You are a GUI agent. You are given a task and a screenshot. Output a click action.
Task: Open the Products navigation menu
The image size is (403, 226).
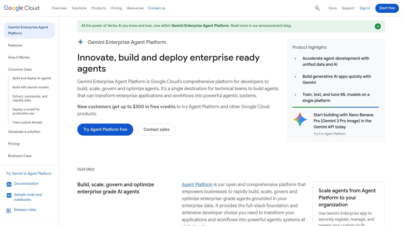[98, 8]
